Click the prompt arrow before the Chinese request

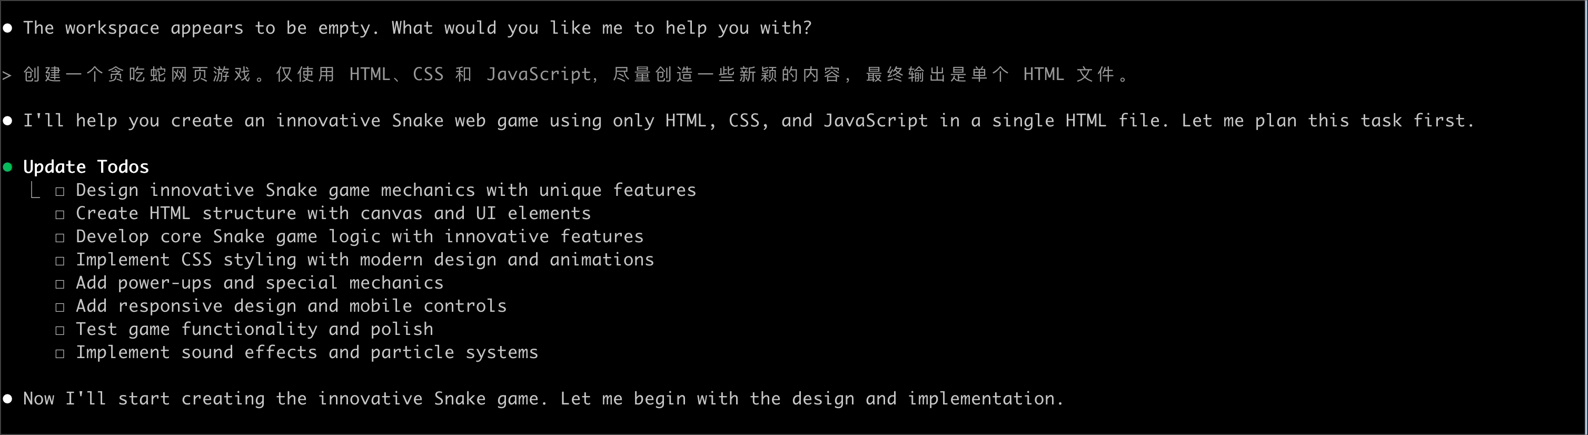pos(7,75)
